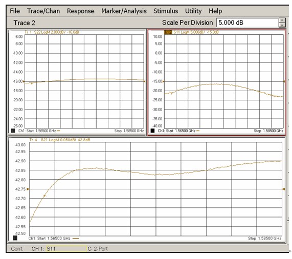Viewport: 292px width, 259px height.
Task: Open the Stimulus menu
Action: pos(166,11)
